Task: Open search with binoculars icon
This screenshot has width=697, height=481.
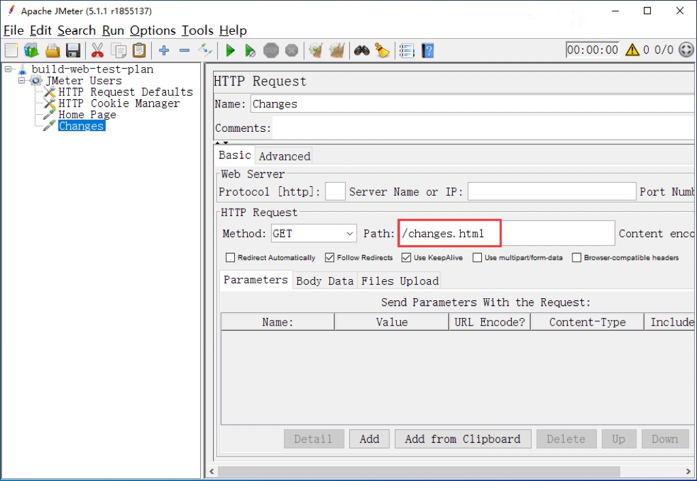Action: pos(362,50)
